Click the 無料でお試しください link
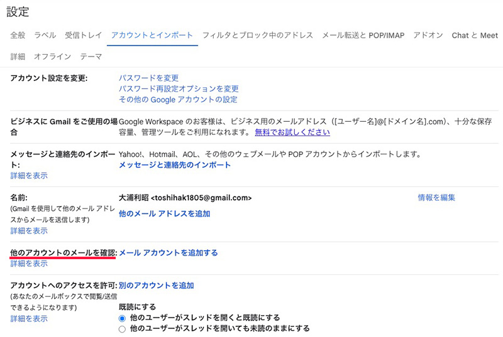The width and height of the screenshot is (503, 337). coord(292,132)
